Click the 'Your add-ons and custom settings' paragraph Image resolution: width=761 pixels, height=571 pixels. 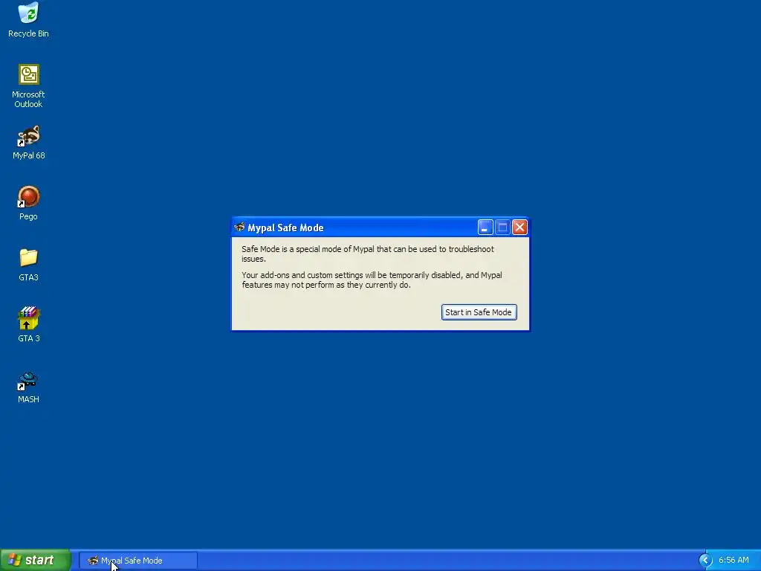tap(372, 280)
